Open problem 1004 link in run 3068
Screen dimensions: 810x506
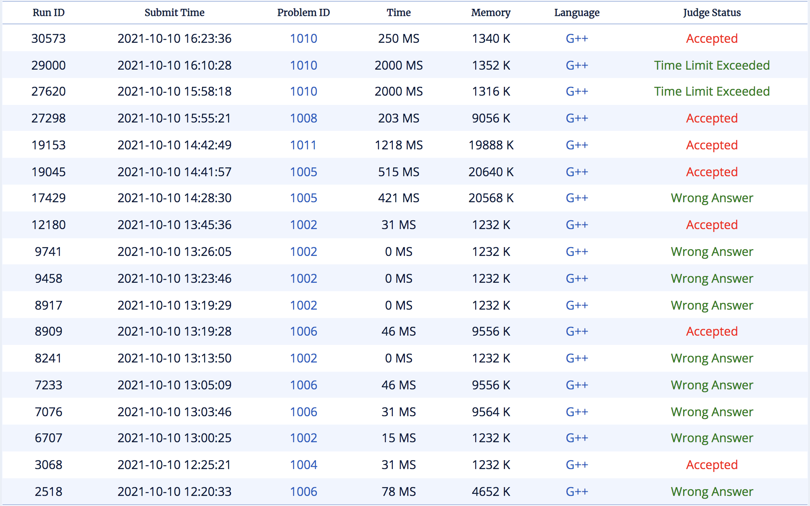(303, 465)
